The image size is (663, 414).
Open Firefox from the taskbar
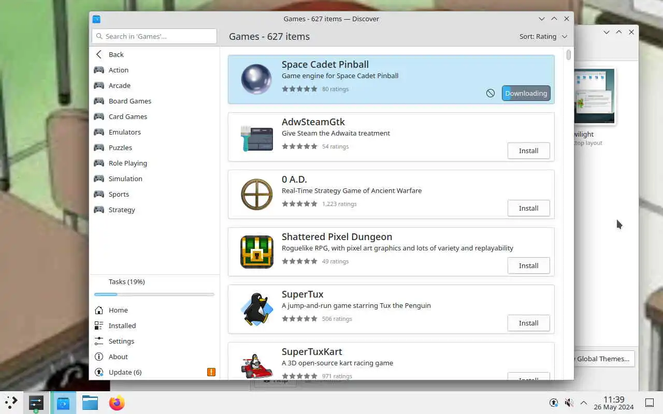click(117, 403)
